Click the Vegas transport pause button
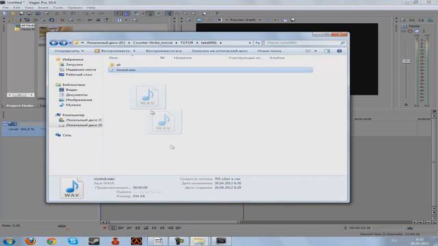Image resolution: width=438 pixels, height=246 pixels. click(138, 228)
